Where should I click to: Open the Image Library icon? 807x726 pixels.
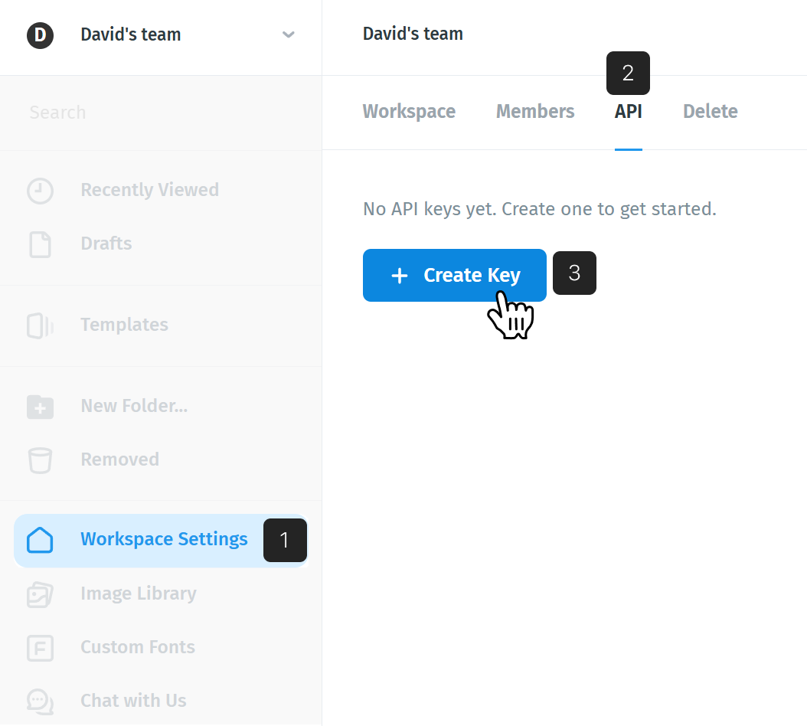40,595
